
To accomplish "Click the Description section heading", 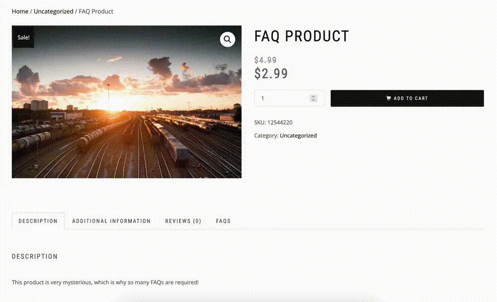I will point(35,256).
